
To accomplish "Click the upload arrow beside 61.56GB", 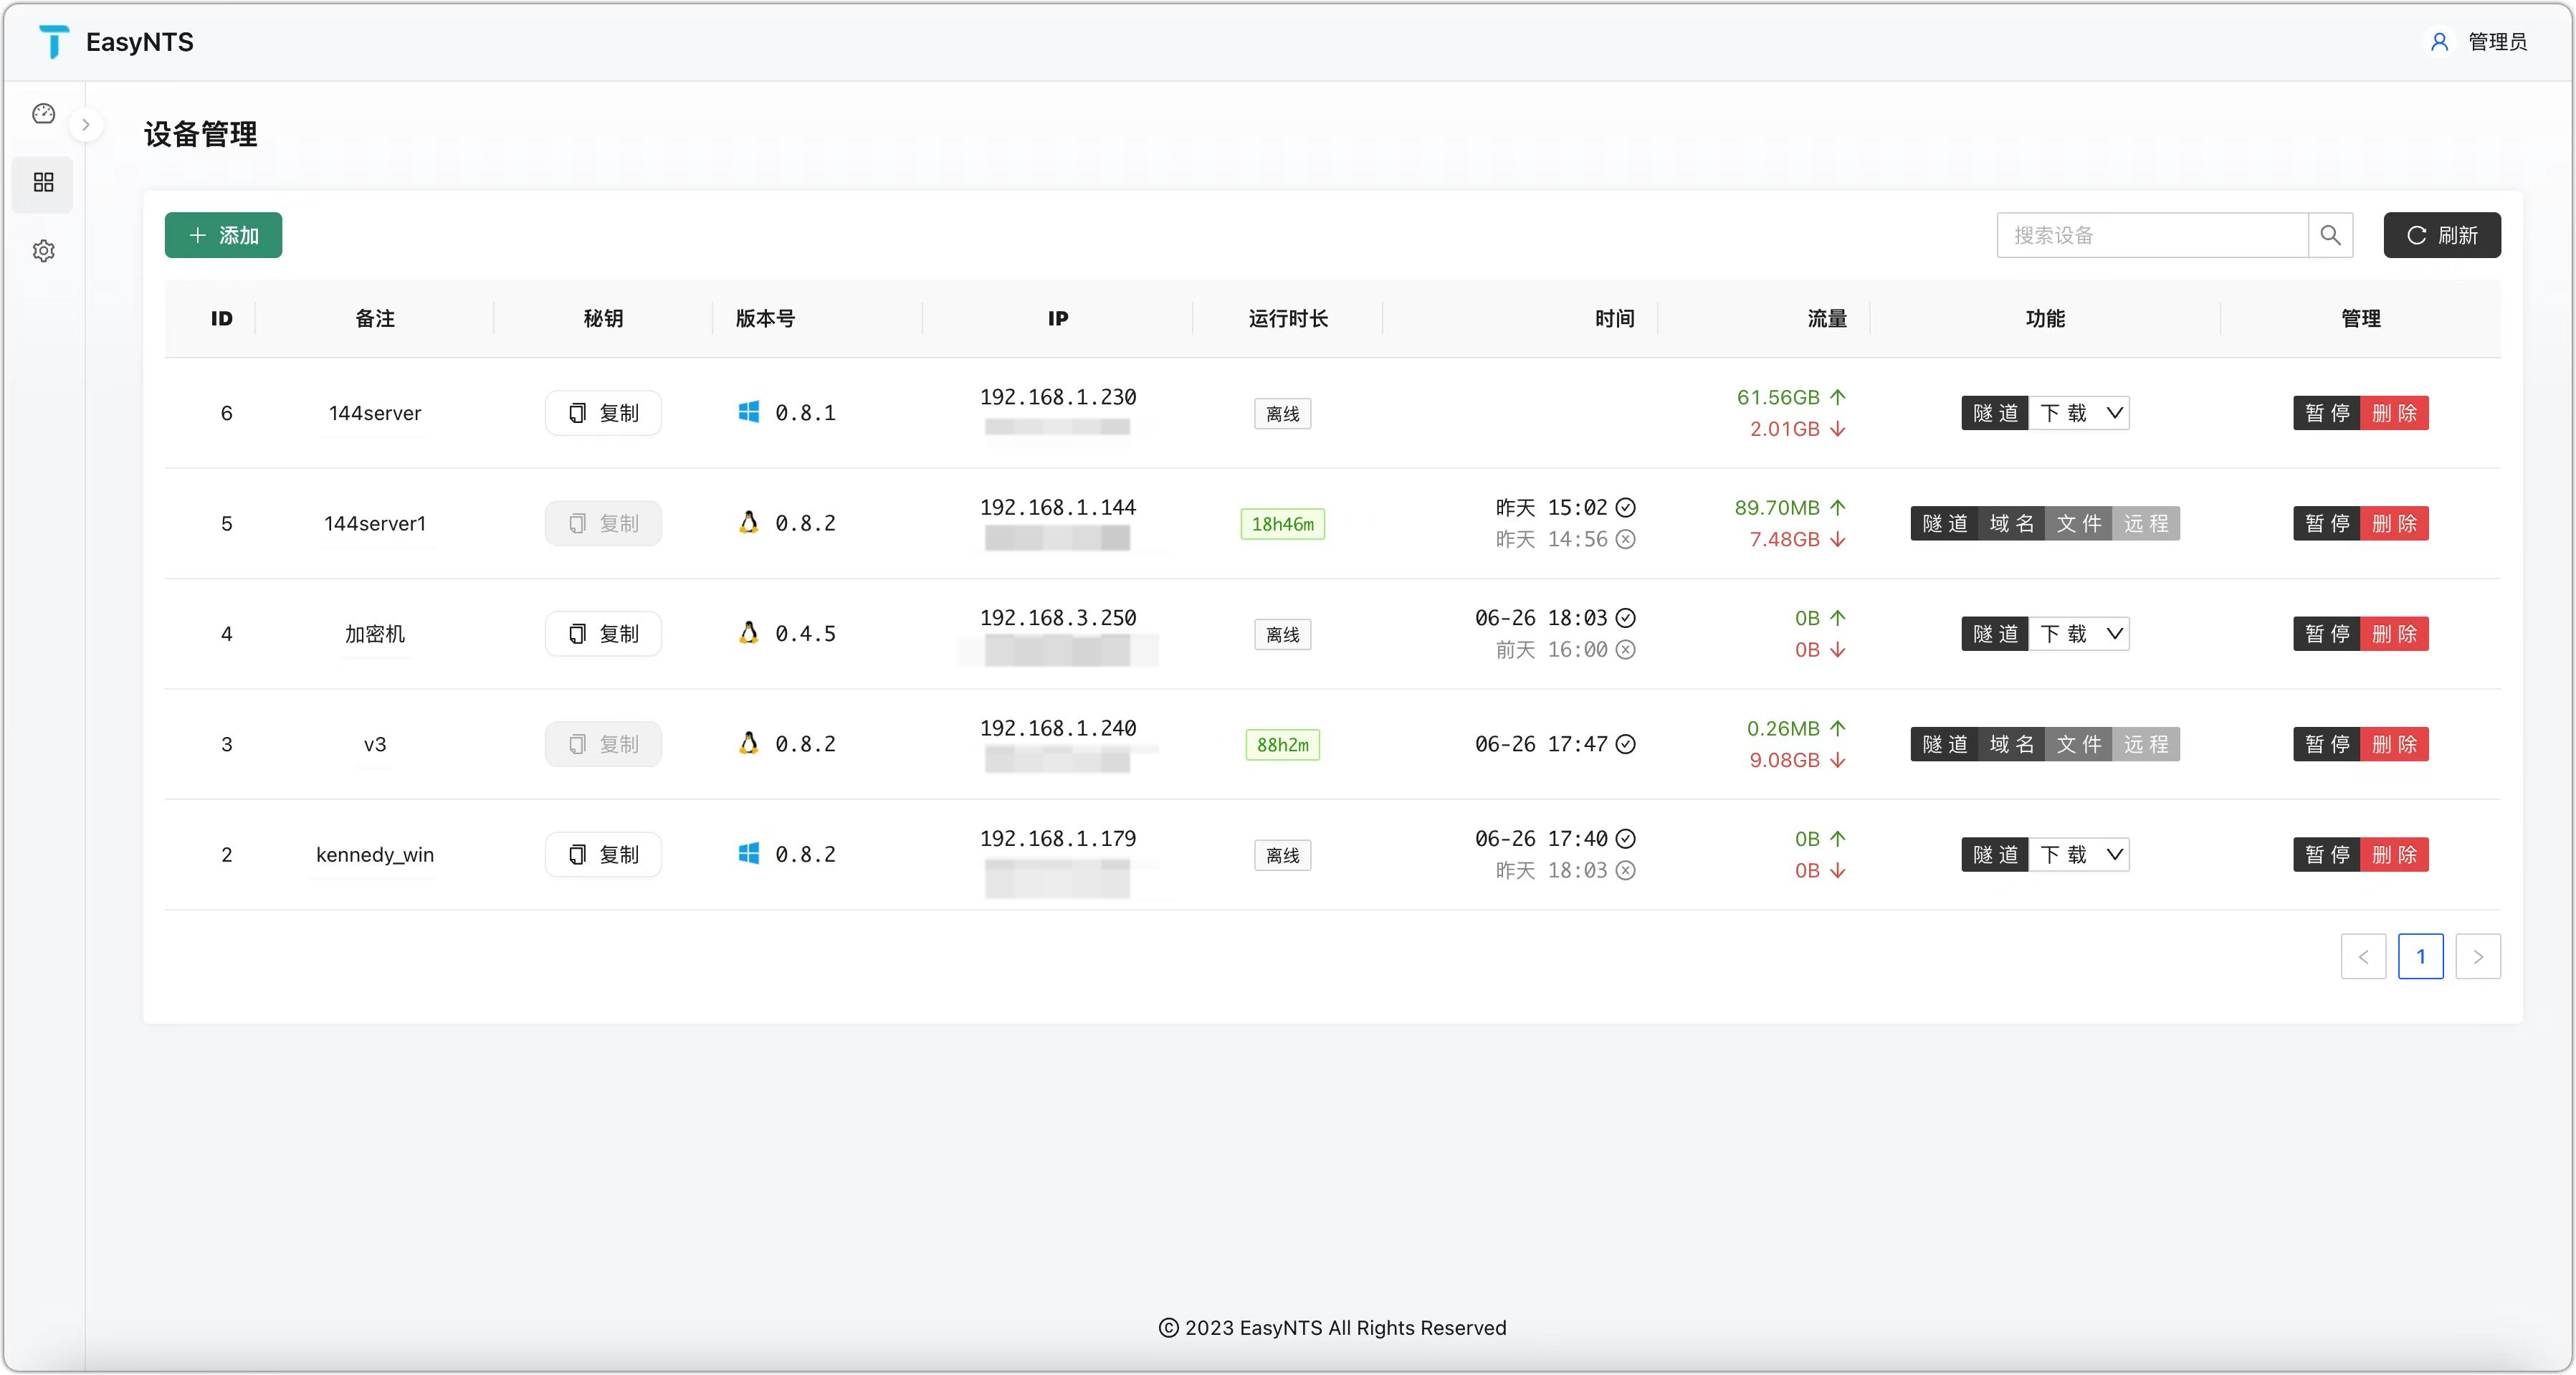I will (x=1837, y=397).
